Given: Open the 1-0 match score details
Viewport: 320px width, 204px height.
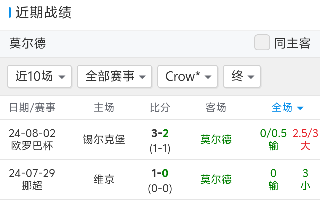Looking at the screenshot, I should (x=160, y=174).
